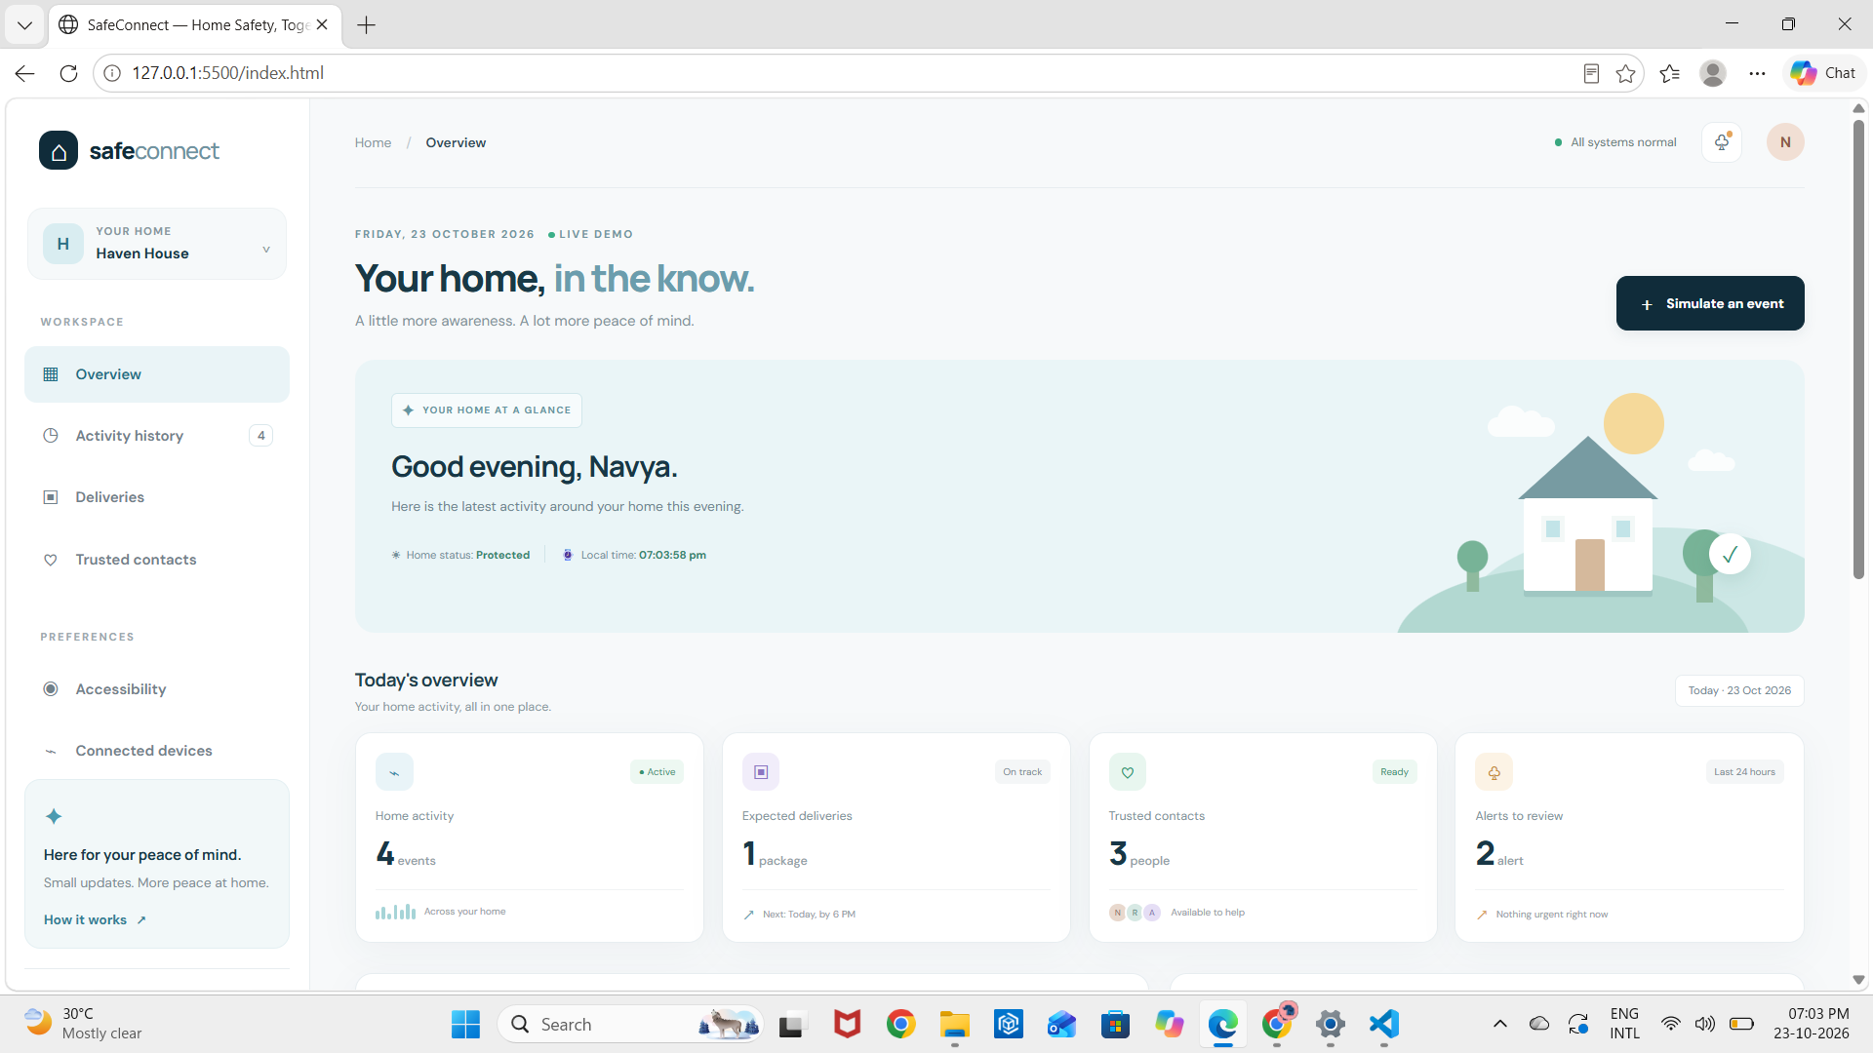Click the page vertical scrollbar thumb
The width and height of the screenshot is (1873, 1053).
point(1858,349)
